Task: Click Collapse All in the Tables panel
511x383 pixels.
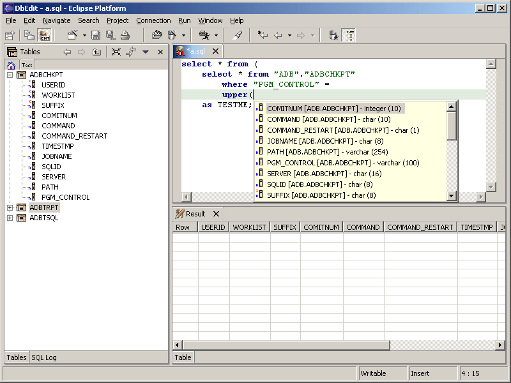Action: coord(116,52)
